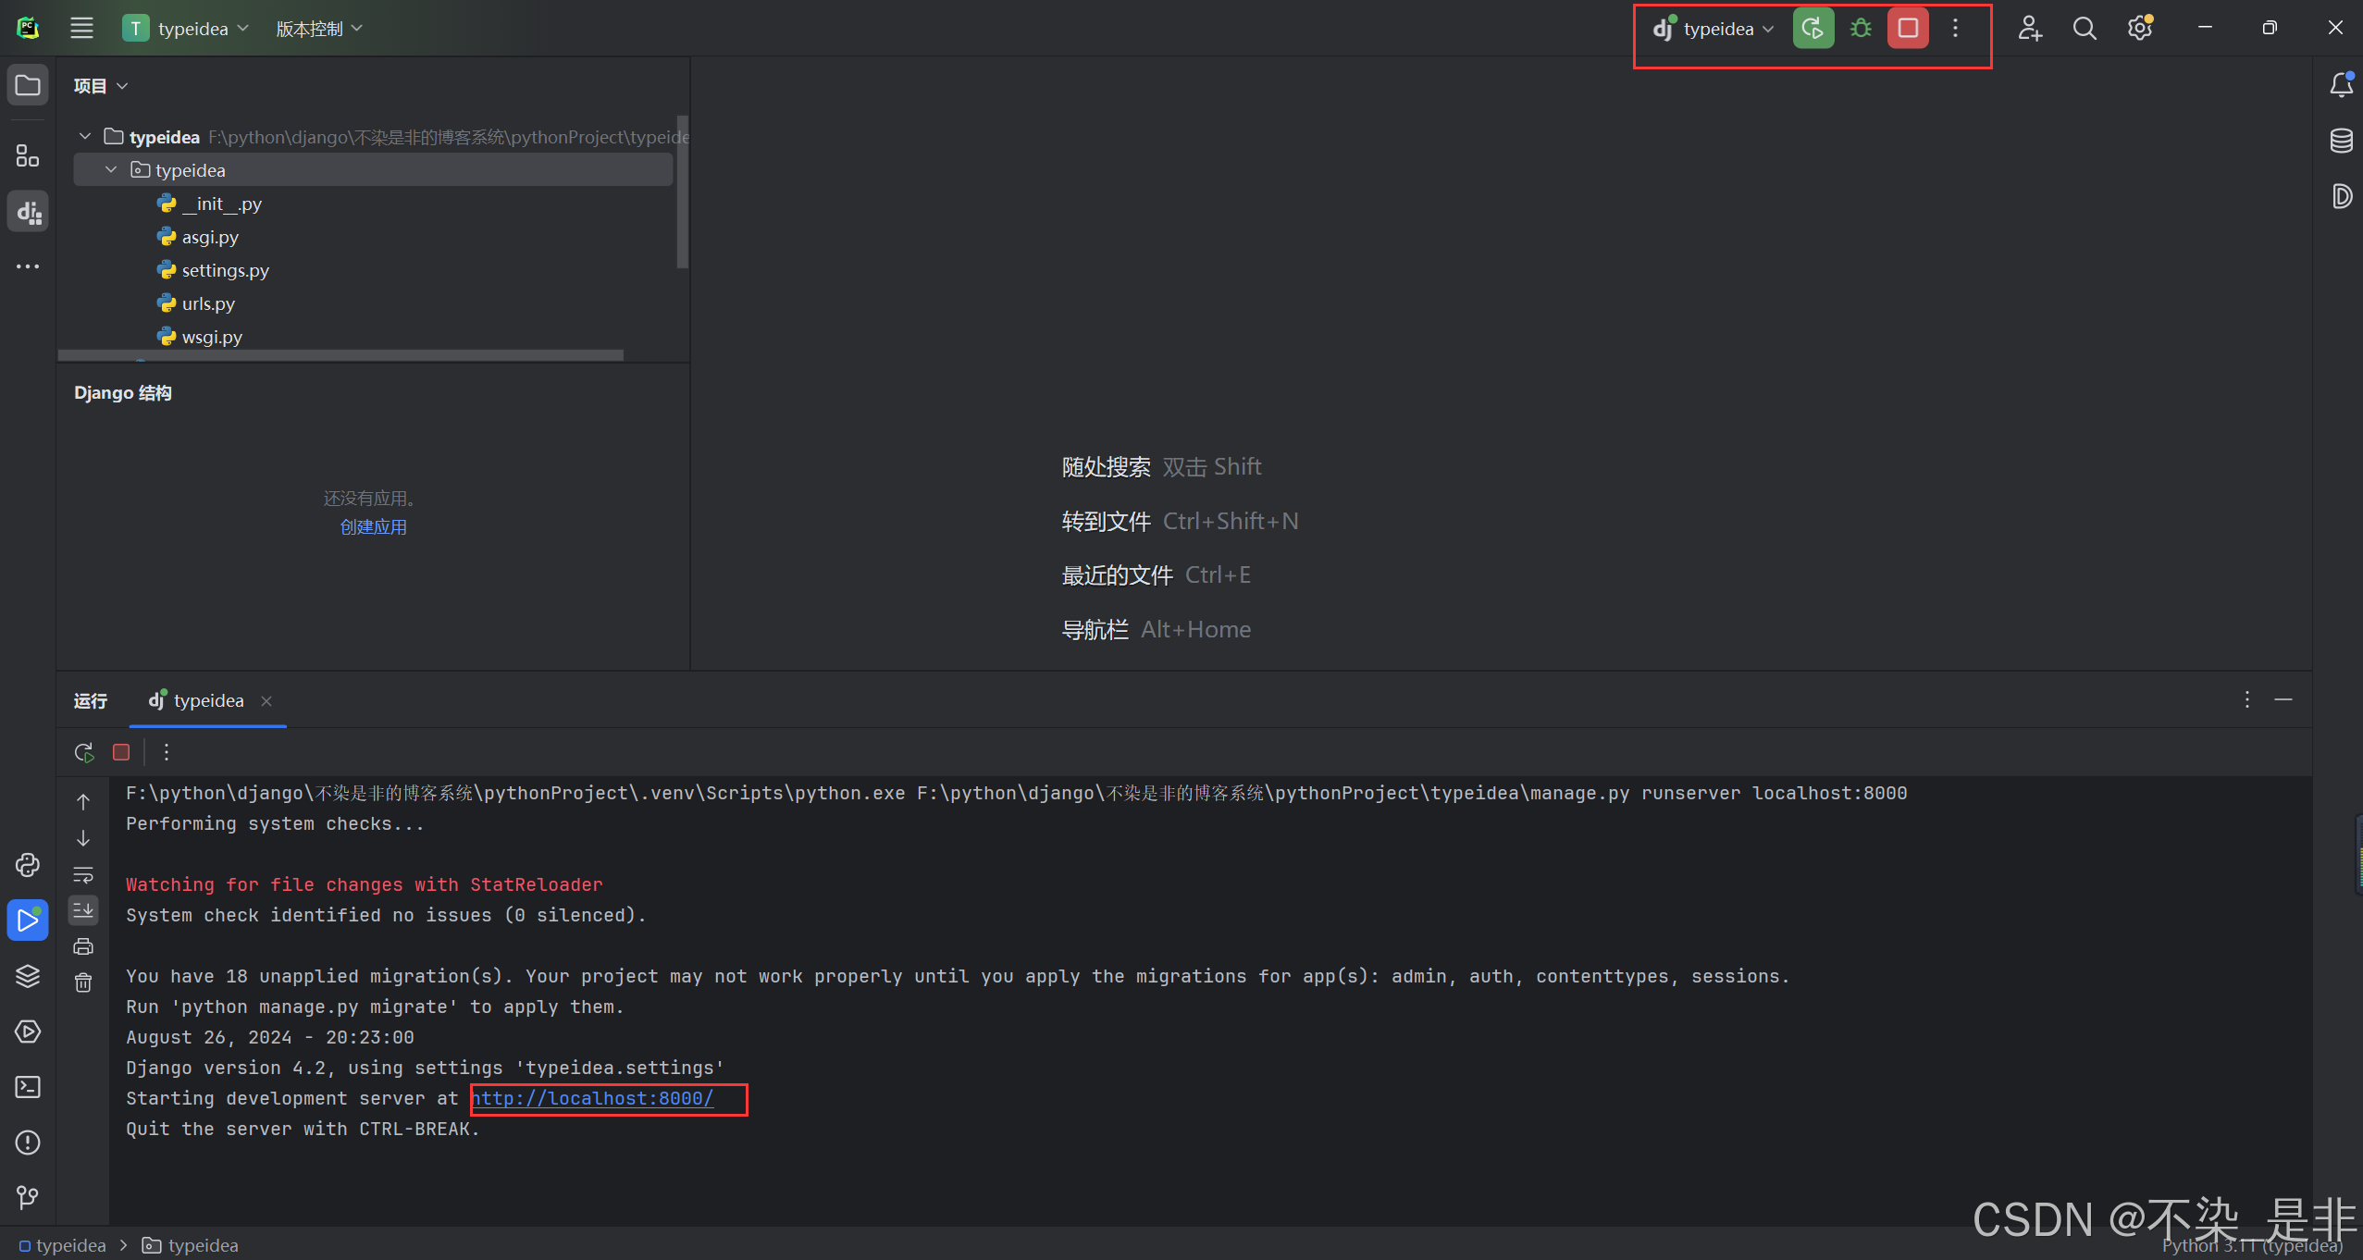Image resolution: width=2363 pixels, height=1260 pixels.
Task: Open the 项目 view selector dropdown
Action: point(101,86)
